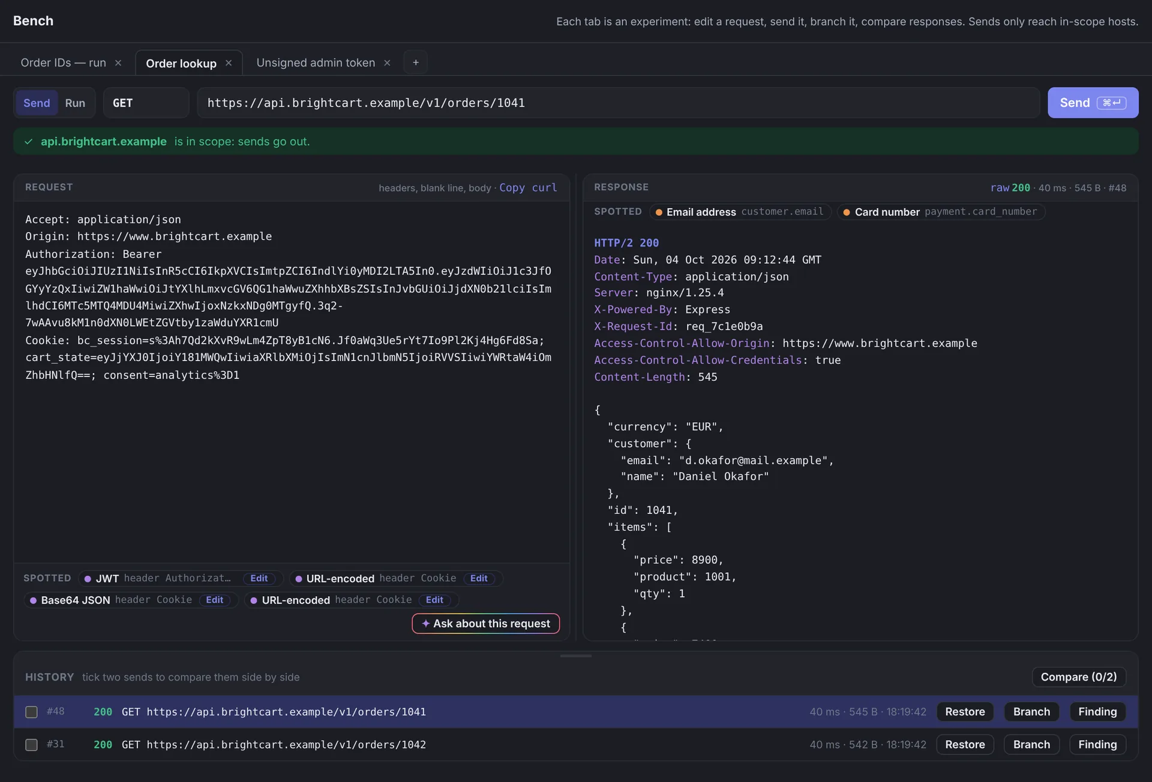Restore history entry #48

click(x=965, y=712)
